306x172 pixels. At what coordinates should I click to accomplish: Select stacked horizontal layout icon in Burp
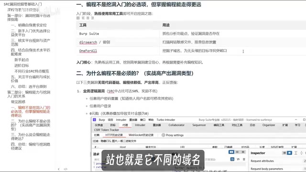pyautogui.click(x=237, y=152)
